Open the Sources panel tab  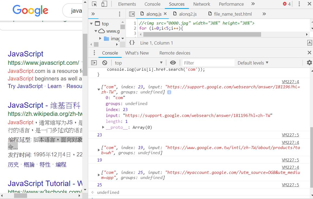pyautogui.click(x=177, y=4)
